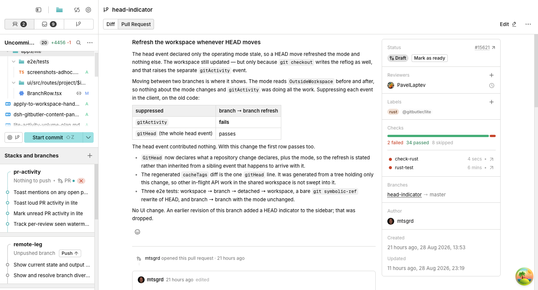538x290 pixels.
Task: Click the checks progress bar
Action: [x=441, y=136]
